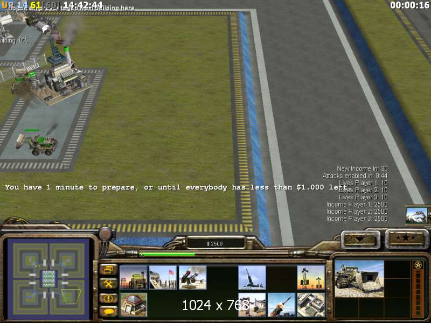
Task: Click the small crane thumbnail at the right edge
Action: [x=416, y=216]
